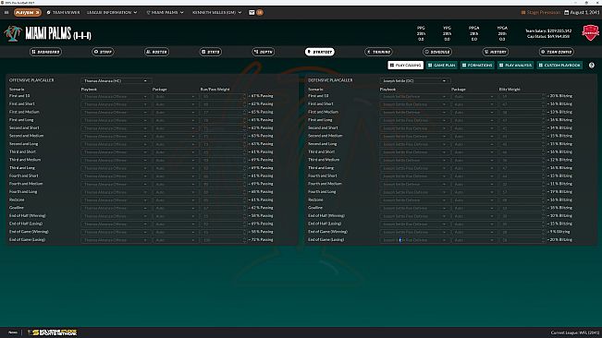Expand the Kenneth Walles (GM) menu
Image resolution: width=602 pixels, height=338 pixels.
(x=217, y=13)
